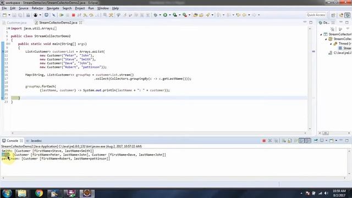
Task: Fold the import section on line 1
Action: tap(9, 29)
